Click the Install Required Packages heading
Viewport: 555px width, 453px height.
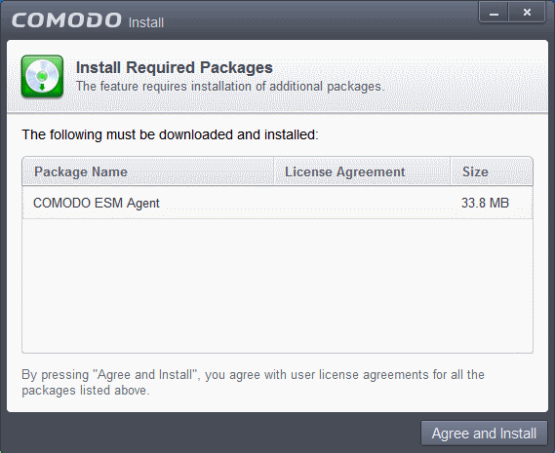pos(175,67)
